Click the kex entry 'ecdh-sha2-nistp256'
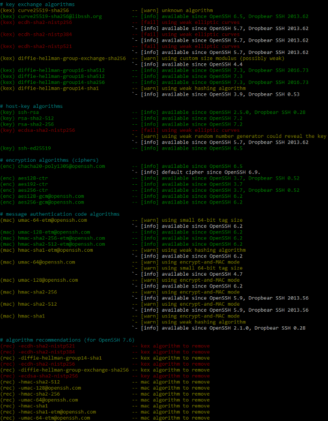 [45, 23]
